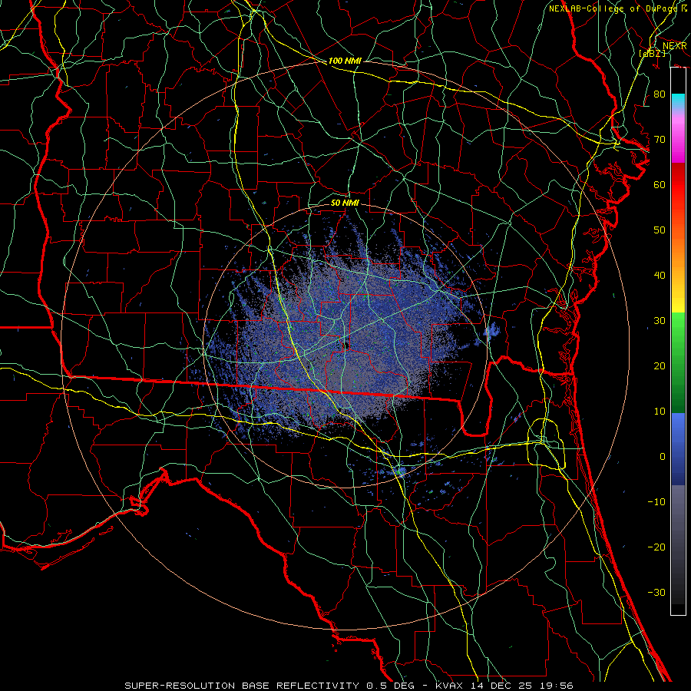Click the 30 value on the reflectivity scale

click(660, 320)
